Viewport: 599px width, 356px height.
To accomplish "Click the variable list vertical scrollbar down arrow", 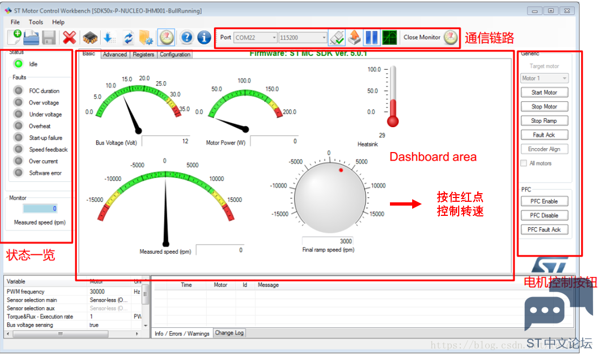I will click(x=145, y=326).
